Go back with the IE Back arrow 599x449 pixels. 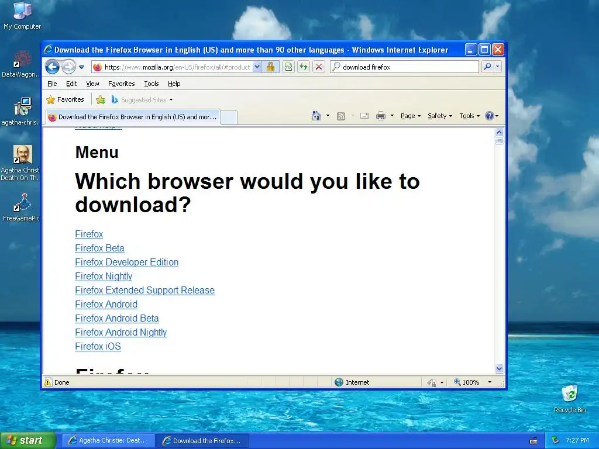click(x=52, y=67)
